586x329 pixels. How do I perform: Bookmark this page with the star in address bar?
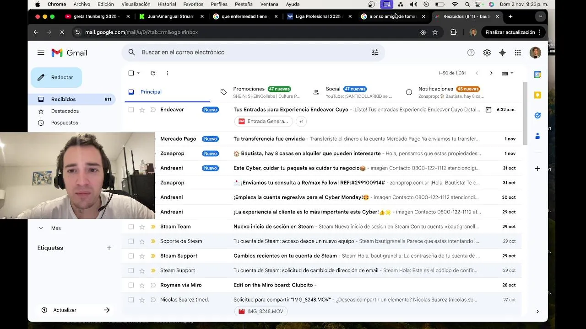435,32
